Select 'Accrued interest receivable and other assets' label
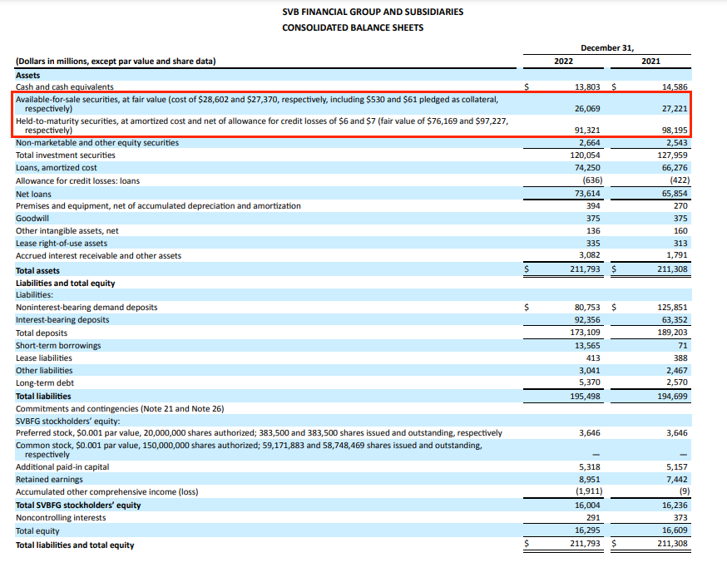727x582 pixels. [x=98, y=256]
